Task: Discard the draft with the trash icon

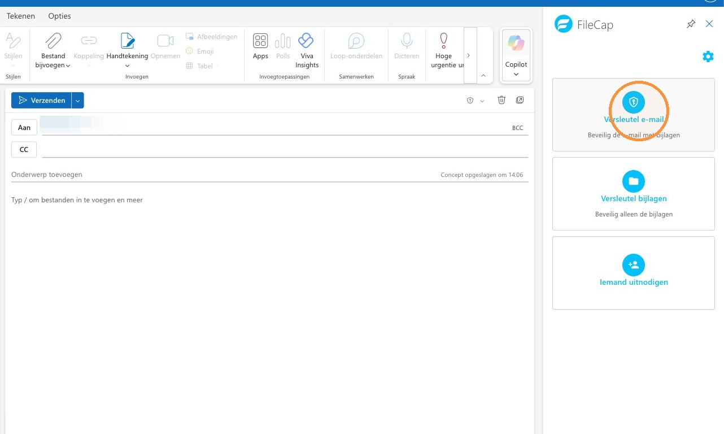Action: click(x=501, y=100)
